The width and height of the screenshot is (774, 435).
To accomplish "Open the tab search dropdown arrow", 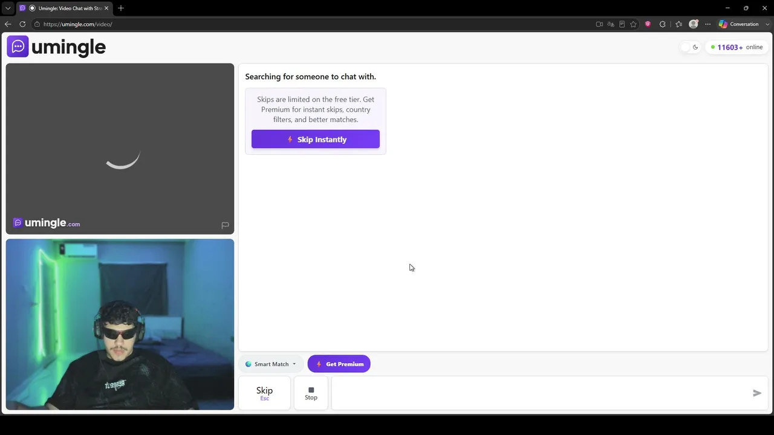I will click(x=8, y=8).
